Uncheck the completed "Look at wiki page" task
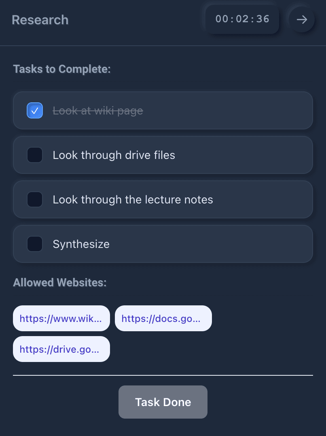Screen dimensions: 326x436 tap(35, 110)
